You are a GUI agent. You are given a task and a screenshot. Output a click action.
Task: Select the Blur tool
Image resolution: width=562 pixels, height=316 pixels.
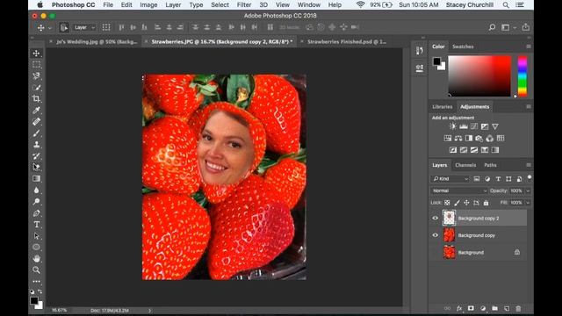(x=36, y=190)
